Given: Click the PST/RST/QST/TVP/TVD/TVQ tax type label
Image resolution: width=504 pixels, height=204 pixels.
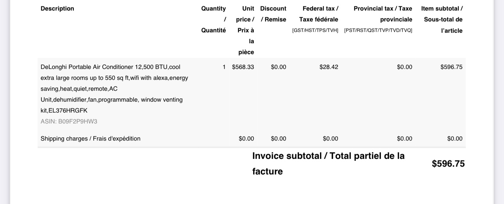Looking at the screenshot, I should point(378,30).
